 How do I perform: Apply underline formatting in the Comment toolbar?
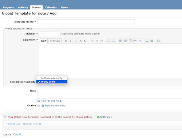(x=75, y=41)
